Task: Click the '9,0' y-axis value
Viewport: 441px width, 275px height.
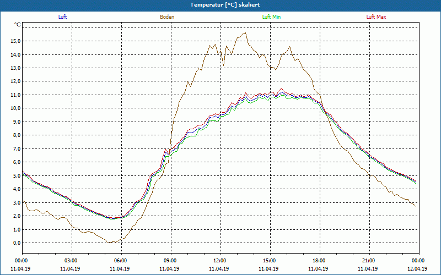Action: (x=17, y=122)
